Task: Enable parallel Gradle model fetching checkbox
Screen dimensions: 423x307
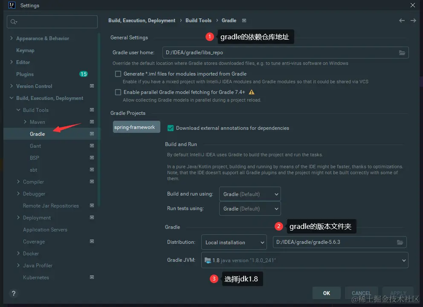Action: 118,92
